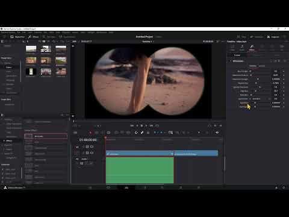The width and height of the screenshot is (289, 217).
Task: Open Timeline View Options icon
Action: coord(75,133)
